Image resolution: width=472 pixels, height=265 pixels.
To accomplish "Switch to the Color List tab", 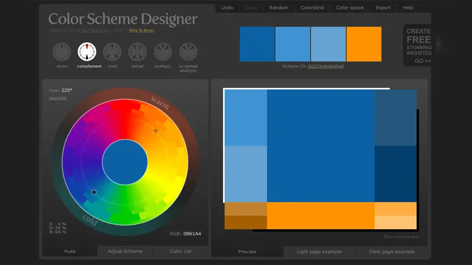I will tap(180, 251).
